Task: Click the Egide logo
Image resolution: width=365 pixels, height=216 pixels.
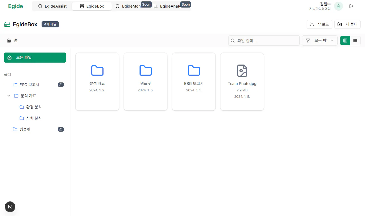Action: tap(16, 6)
